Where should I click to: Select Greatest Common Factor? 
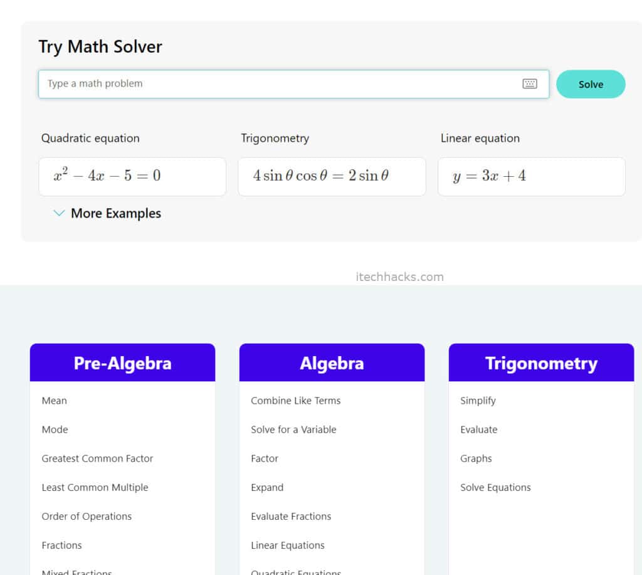pyautogui.click(x=97, y=458)
